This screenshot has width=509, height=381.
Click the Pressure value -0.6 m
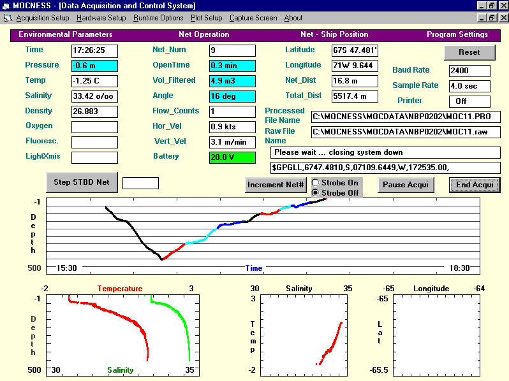click(94, 66)
